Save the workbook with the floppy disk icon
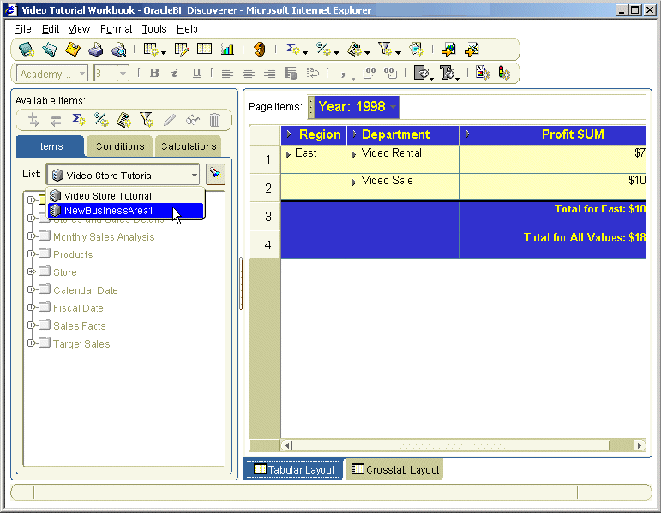Image resolution: width=661 pixels, height=513 pixels. click(x=73, y=50)
